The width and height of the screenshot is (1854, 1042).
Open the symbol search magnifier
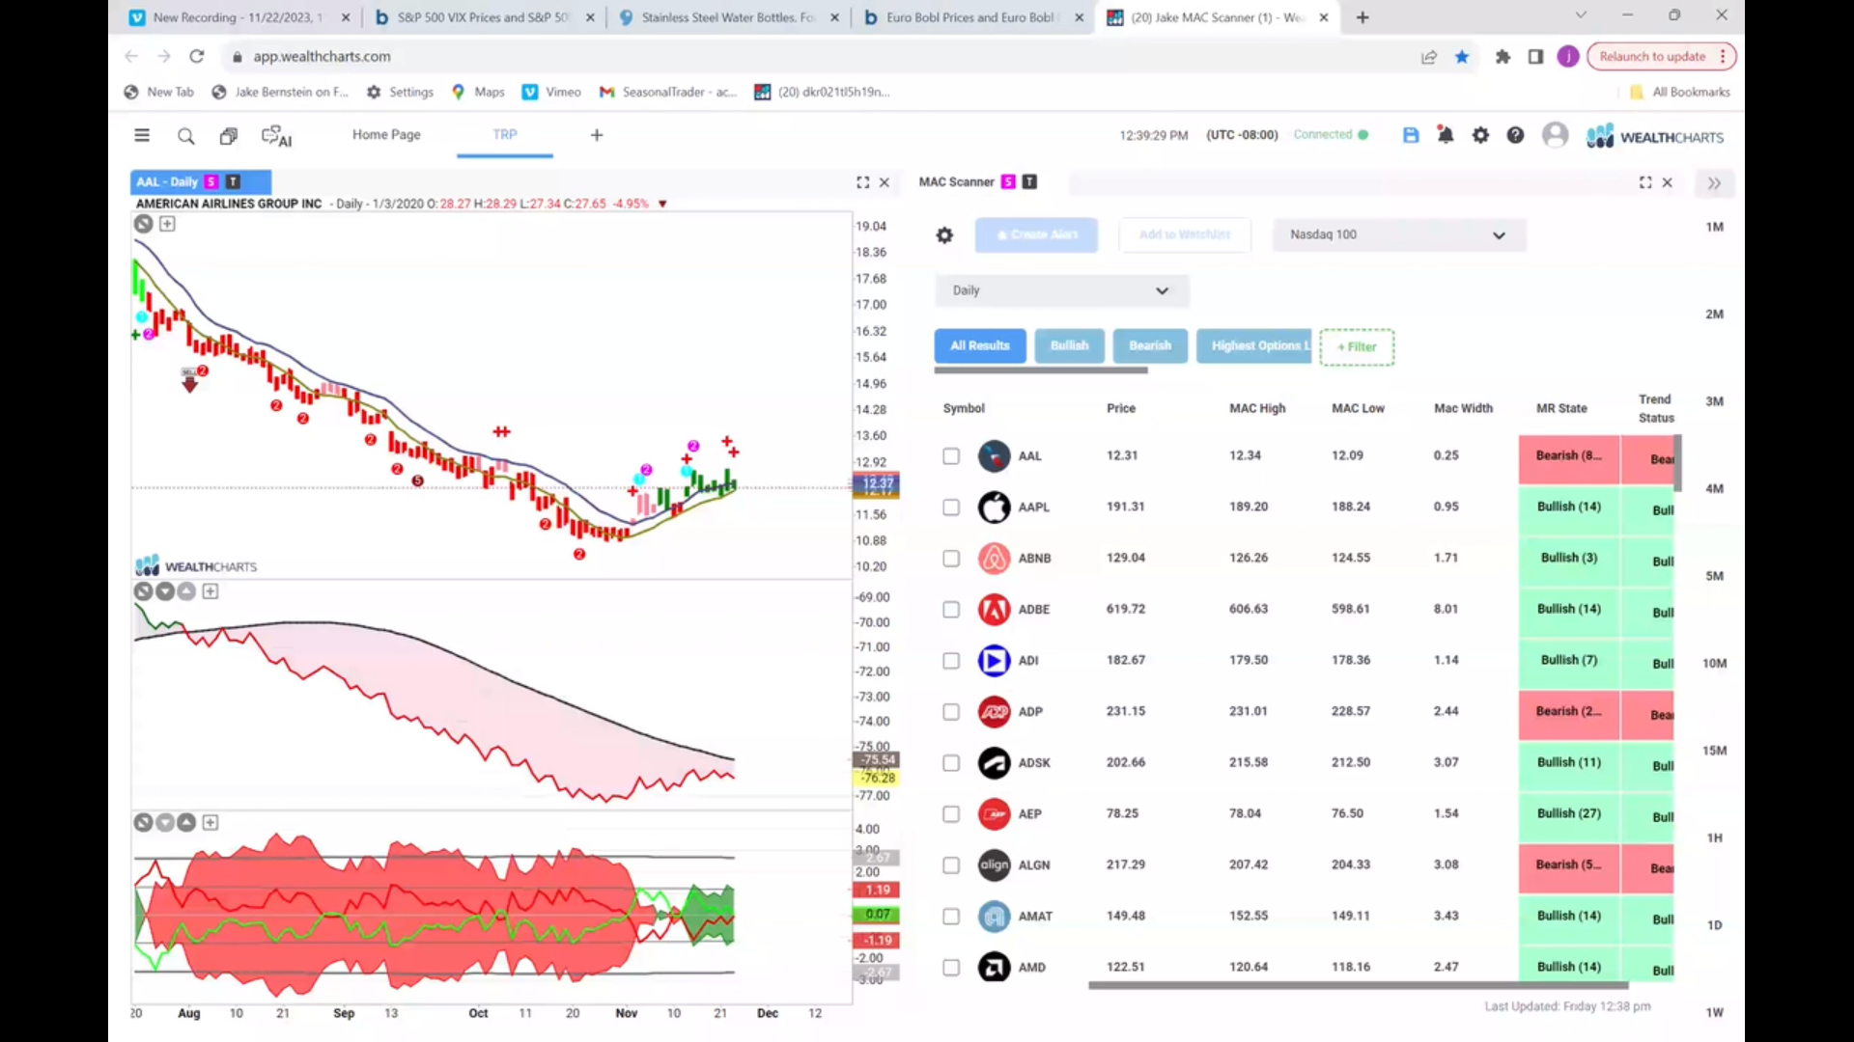point(185,136)
